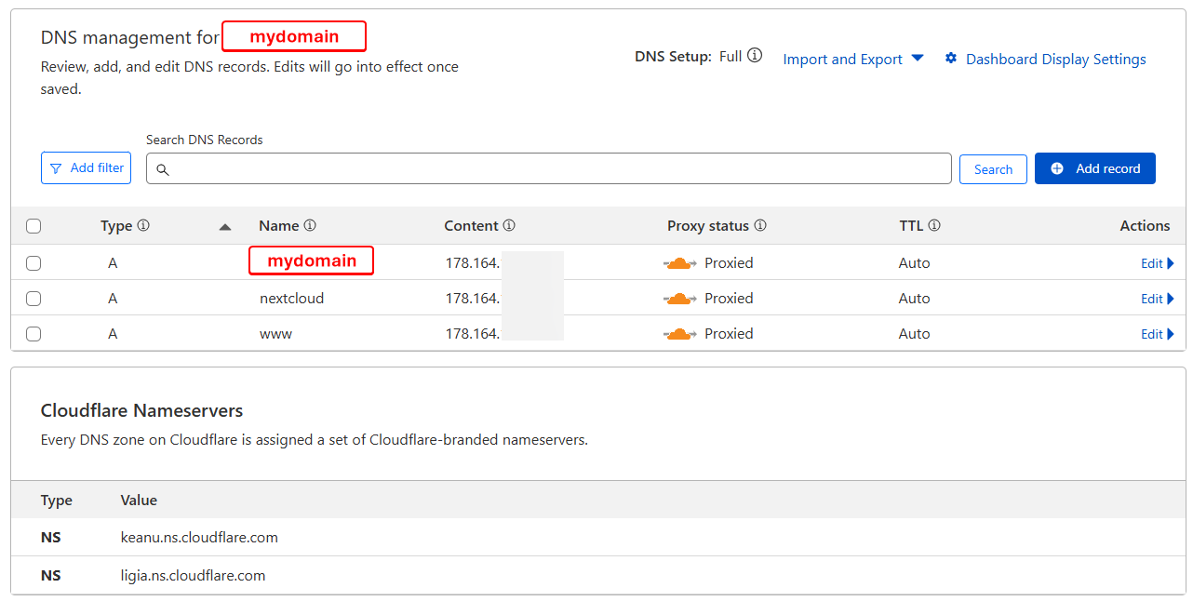
Task: Click keanu.ns.cloudflare.com nameserver value
Action: 199,537
